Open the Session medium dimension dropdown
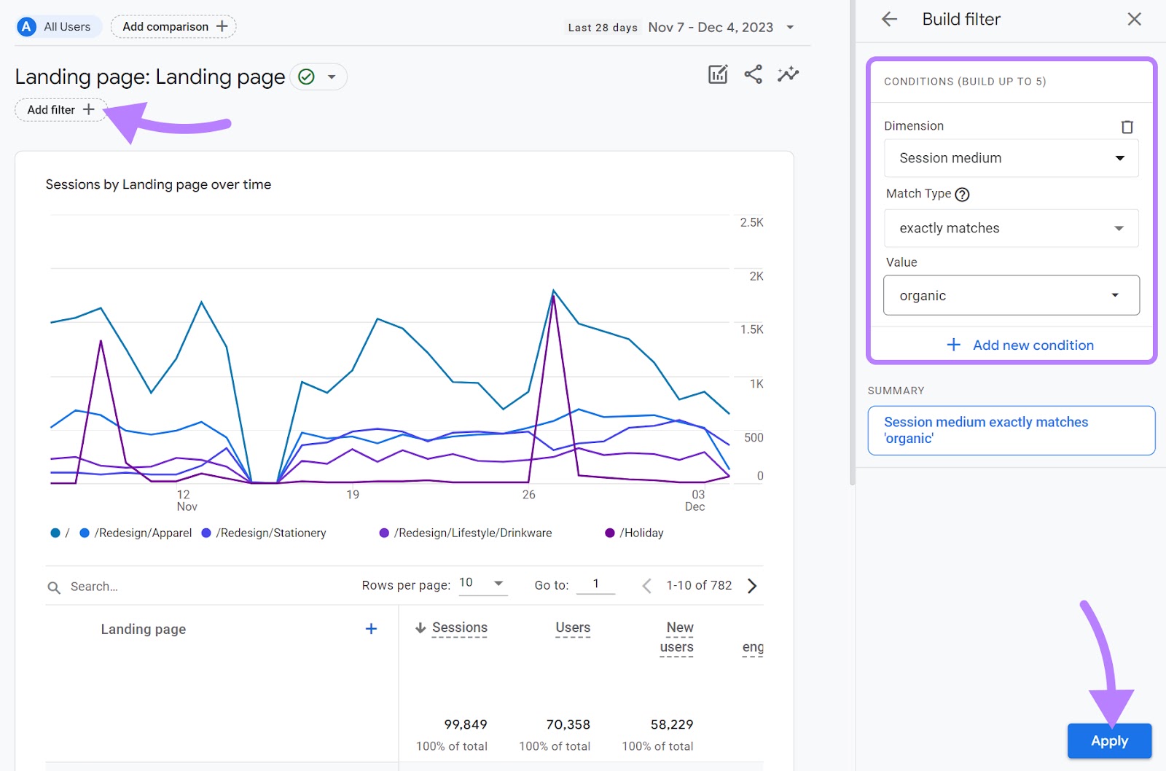 tap(1011, 158)
